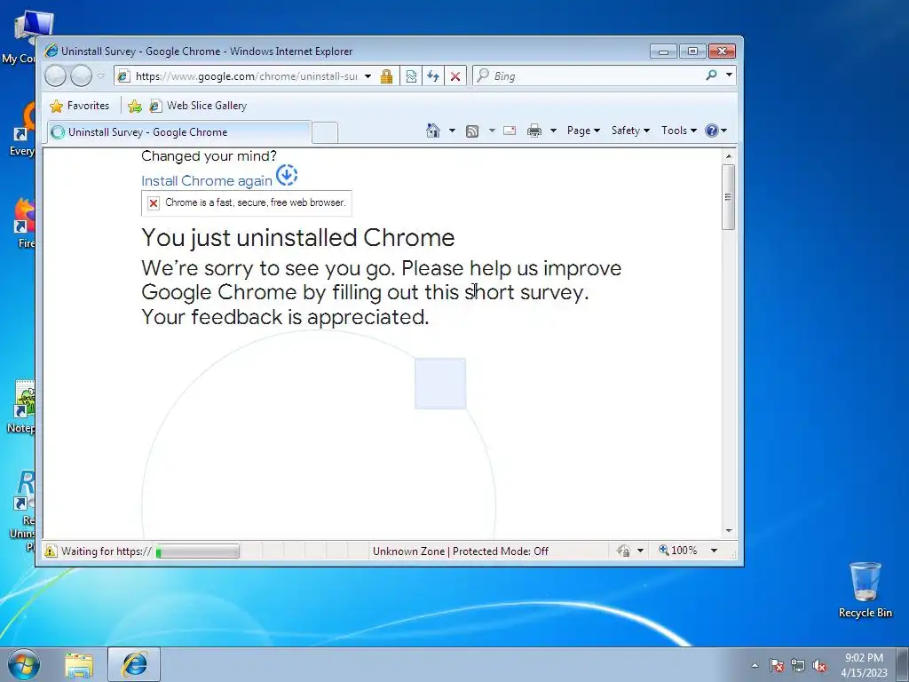This screenshot has width=909, height=682.
Task: Click the Internet Explorer taskbar button
Action: 134,664
